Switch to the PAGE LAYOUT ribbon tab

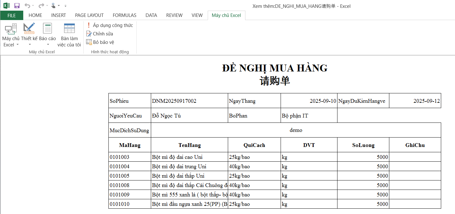click(89, 15)
